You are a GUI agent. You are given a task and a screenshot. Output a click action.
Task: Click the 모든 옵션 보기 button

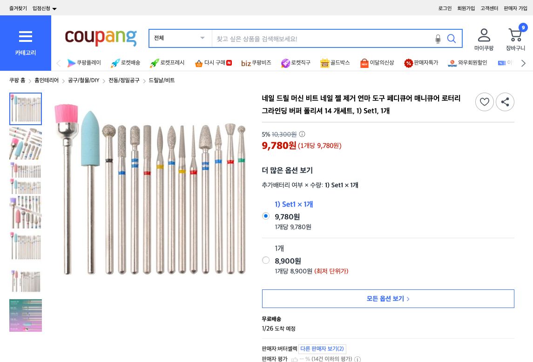pyautogui.click(x=388, y=298)
